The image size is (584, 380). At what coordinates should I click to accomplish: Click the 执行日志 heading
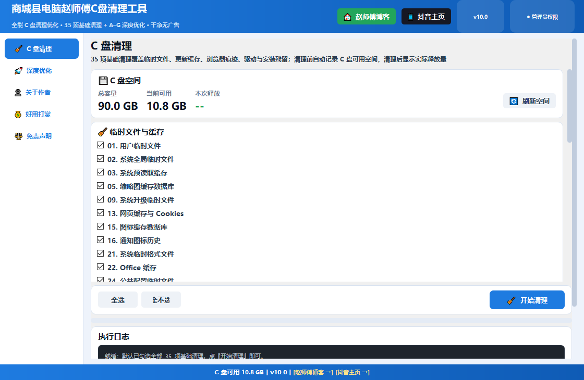pos(114,336)
